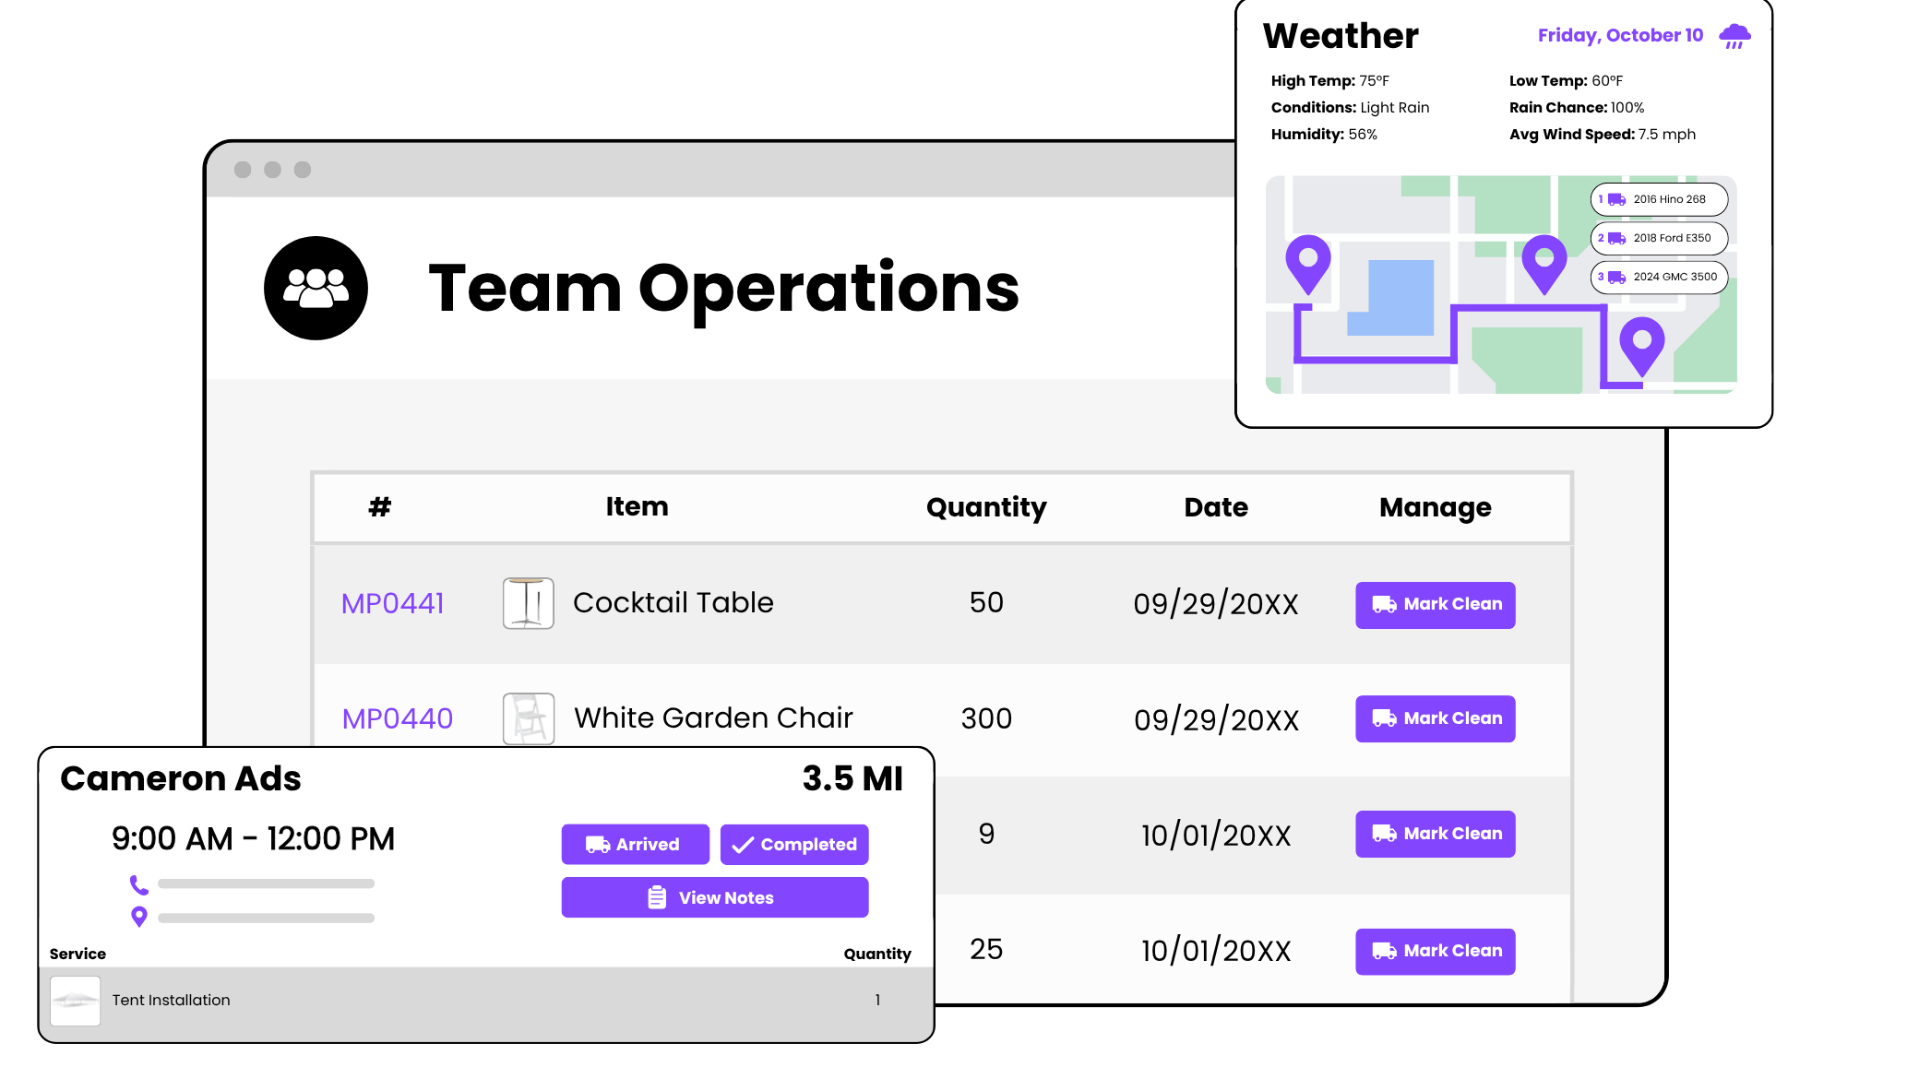Choose the 2018 Ford E350 truck chip
This screenshot has height=1079, width=1919.
pos(1659,238)
